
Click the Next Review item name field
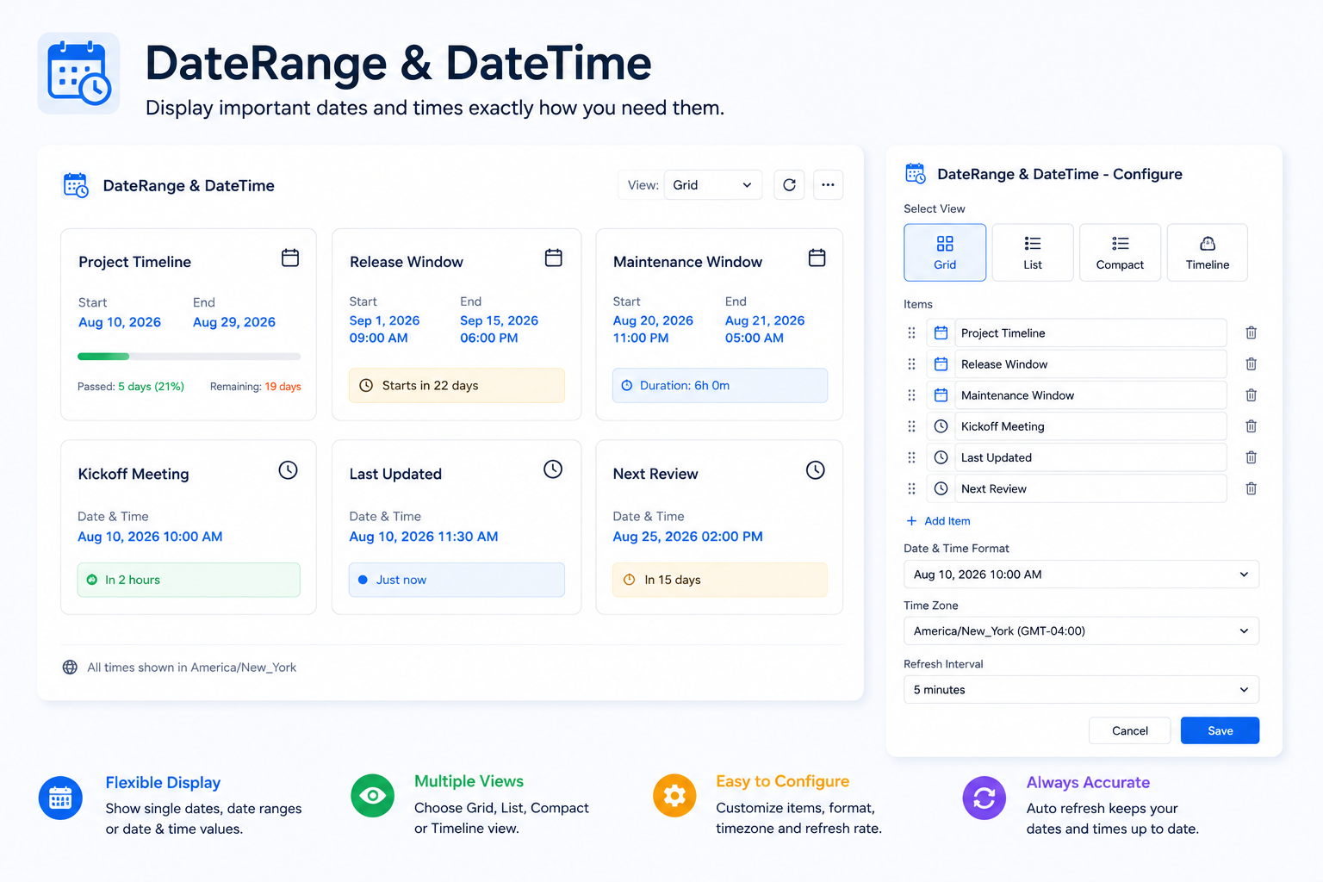pyautogui.click(x=1090, y=488)
